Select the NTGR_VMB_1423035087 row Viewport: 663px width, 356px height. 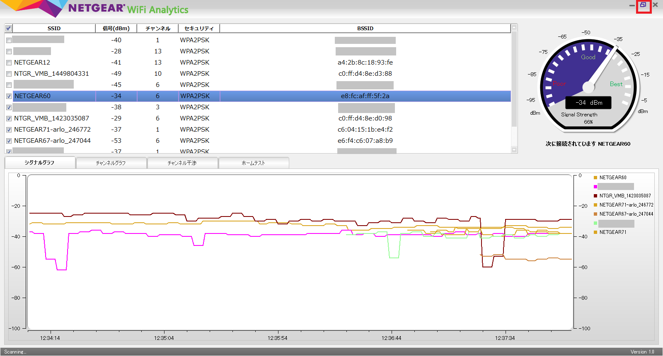[x=258, y=118]
